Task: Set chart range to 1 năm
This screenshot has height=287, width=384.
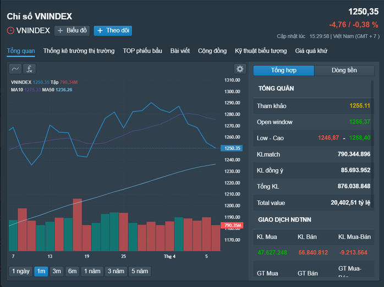Action: point(92,272)
